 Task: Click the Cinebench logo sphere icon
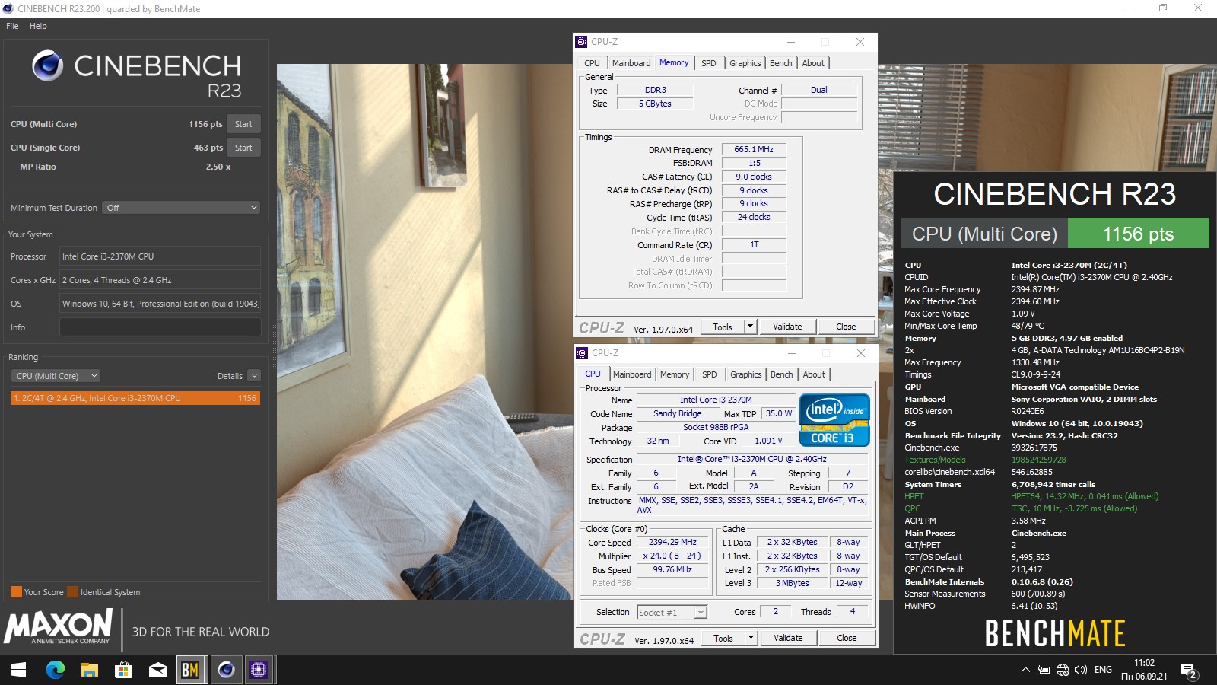(x=48, y=66)
